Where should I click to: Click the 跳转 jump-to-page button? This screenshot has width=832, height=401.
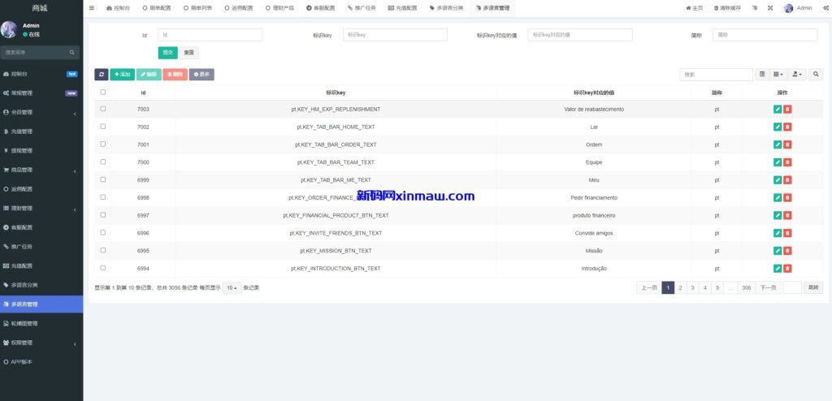point(813,287)
